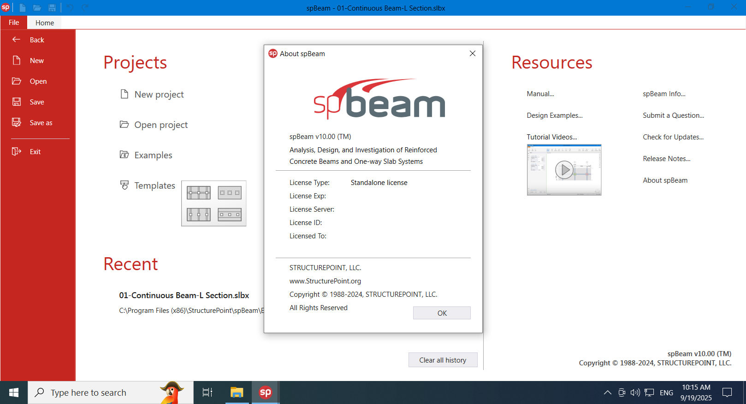Play the Tutorial Videos thumbnail
Image resolution: width=746 pixels, height=404 pixels.
click(564, 170)
